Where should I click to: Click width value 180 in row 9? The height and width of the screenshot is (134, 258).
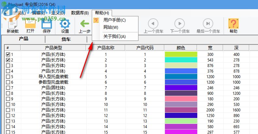coord(210,99)
